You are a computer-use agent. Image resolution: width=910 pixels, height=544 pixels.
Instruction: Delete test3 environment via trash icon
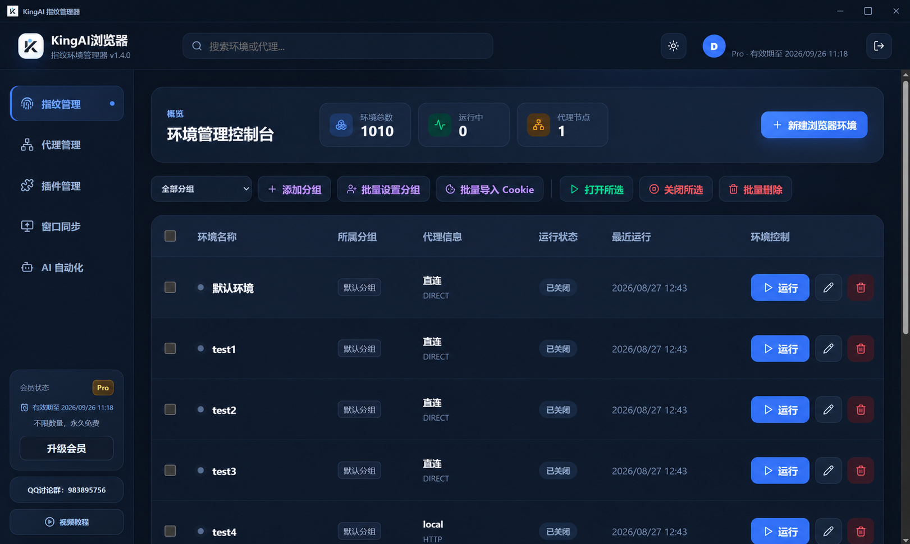pyautogui.click(x=861, y=471)
